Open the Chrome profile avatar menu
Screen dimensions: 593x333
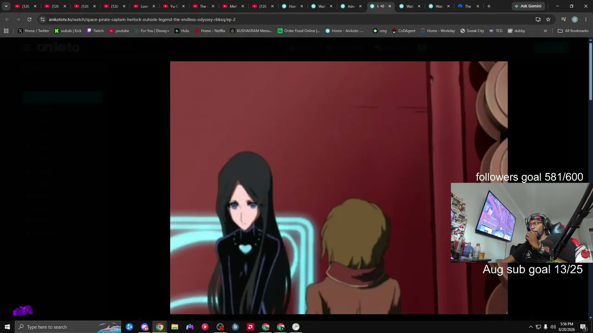tap(574, 19)
